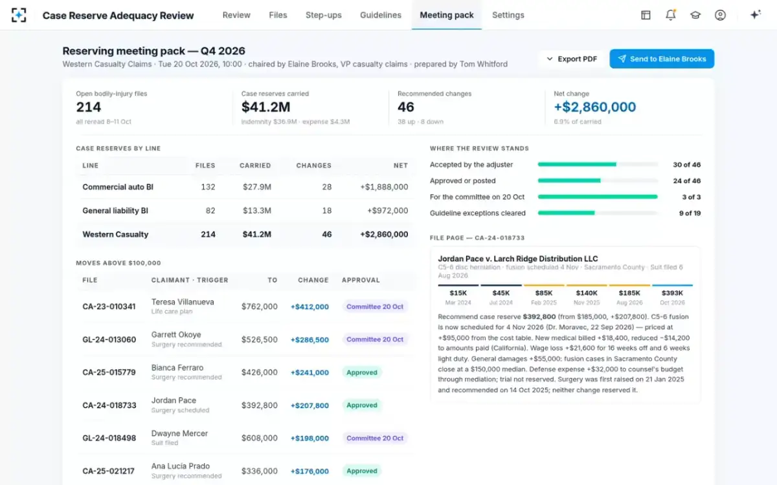The height and width of the screenshot is (485, 777).
Task: Click the graduation cap help icon
Action: (695, 15)
